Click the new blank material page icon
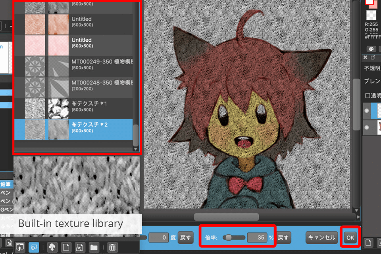This screenshot has width=381, height=254. click(66, 247)
